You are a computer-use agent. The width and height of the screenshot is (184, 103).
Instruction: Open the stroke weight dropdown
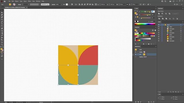coord(28,5)
